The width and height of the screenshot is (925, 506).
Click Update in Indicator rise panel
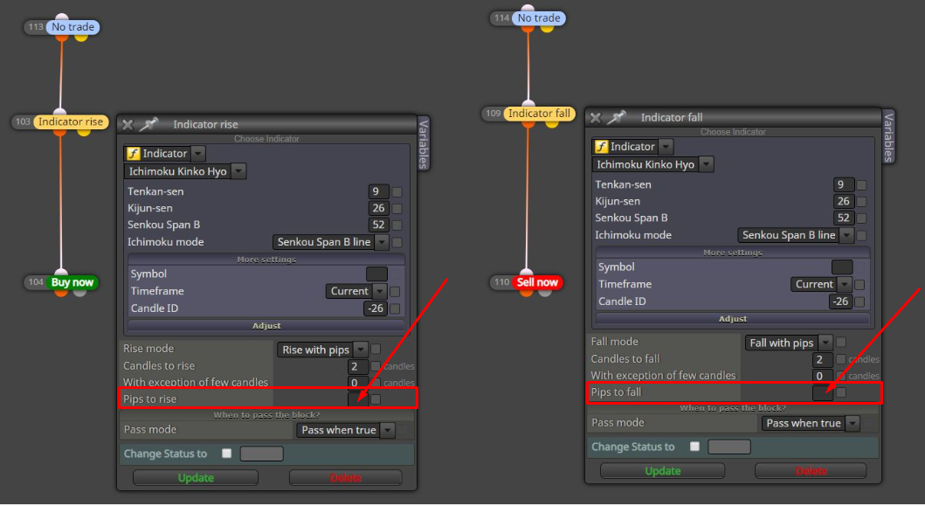(196, 478)
